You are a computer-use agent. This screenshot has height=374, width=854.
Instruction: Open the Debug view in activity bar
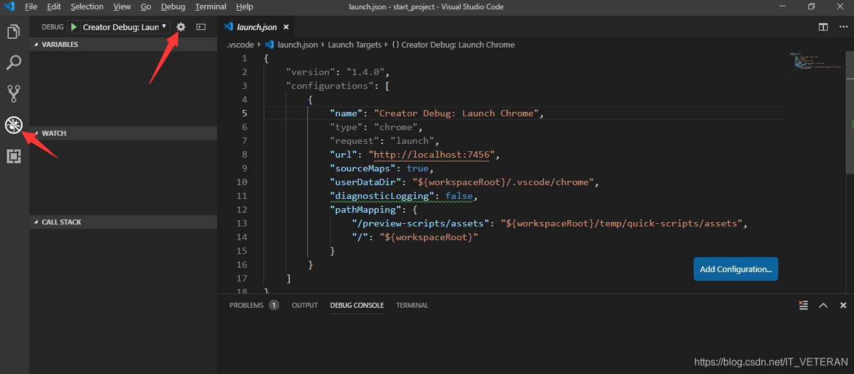(14, 125)
